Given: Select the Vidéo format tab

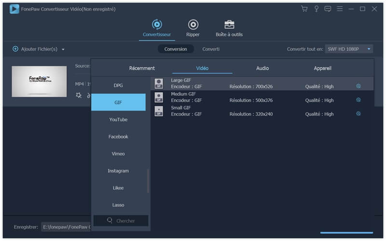Looking at the screenshot, I should click(x=202, y=68).
